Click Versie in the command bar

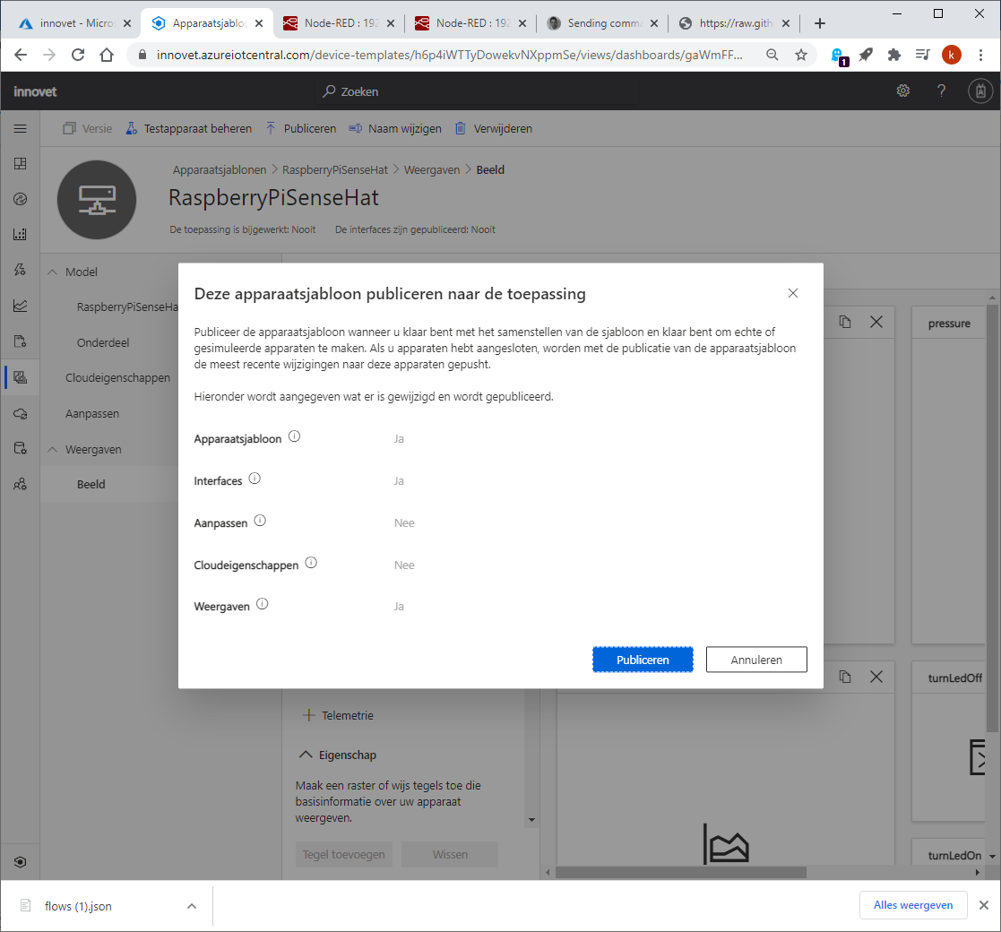click(x=88, y=128)
